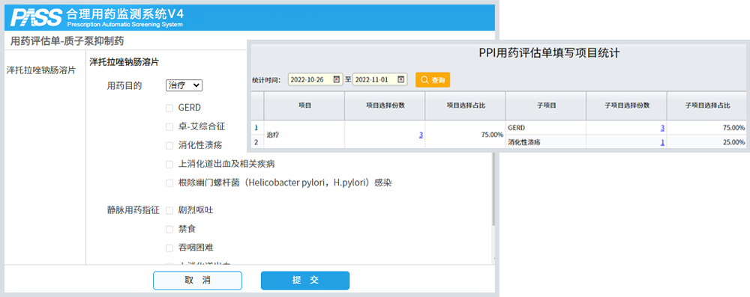Open the GERD sub-item count link

(662, 128)
